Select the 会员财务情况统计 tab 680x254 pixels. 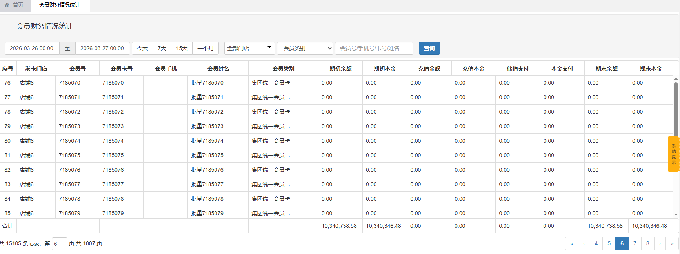60,5
